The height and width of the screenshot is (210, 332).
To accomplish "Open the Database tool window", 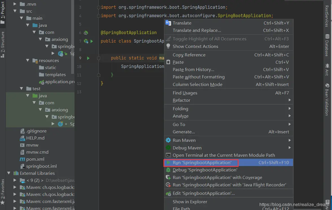I will click(x=327, y=45).
